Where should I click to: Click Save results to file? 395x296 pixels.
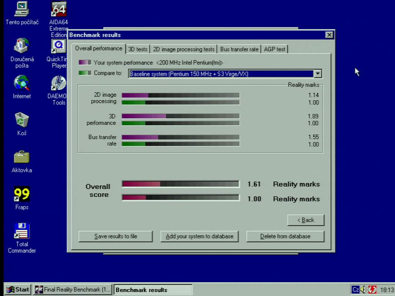click(x=115, y=236)
